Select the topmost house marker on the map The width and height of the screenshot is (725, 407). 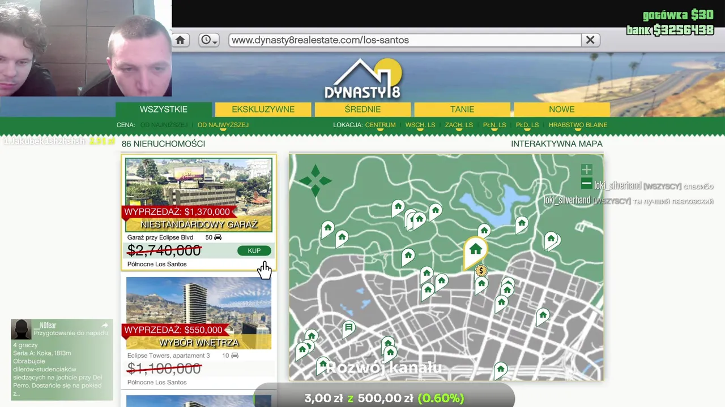pyautogui.click(x=398, y=207)
